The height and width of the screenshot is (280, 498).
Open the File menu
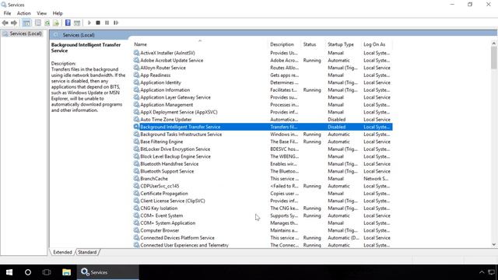(7, 13)
